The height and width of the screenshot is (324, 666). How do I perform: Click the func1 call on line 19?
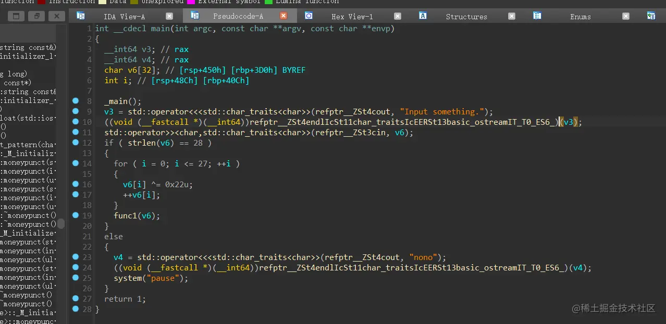(137, 215)
